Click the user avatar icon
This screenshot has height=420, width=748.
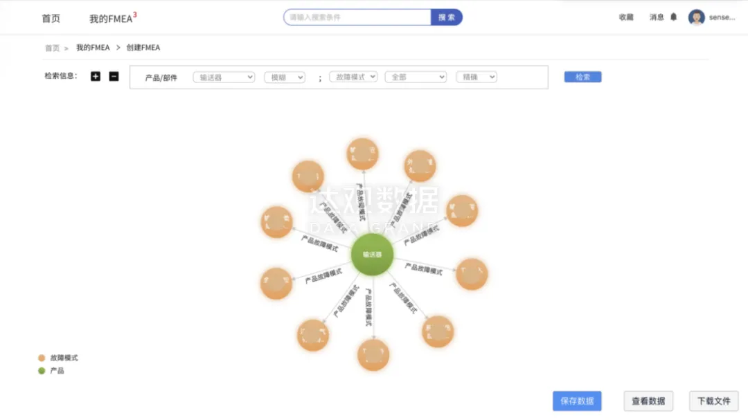(696, 17)
